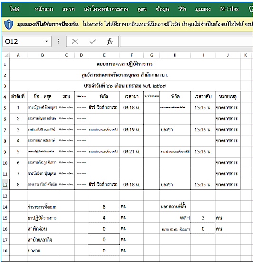Click the WFH label cell
Image resolution: width=253 pixels, height=263 pixels.
point(175,218)
